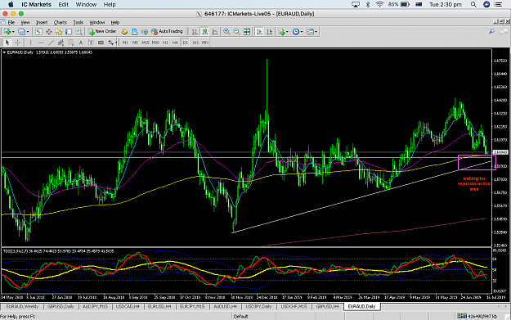Open the macOS Window menu
The image size is (511, 320).
86,5
